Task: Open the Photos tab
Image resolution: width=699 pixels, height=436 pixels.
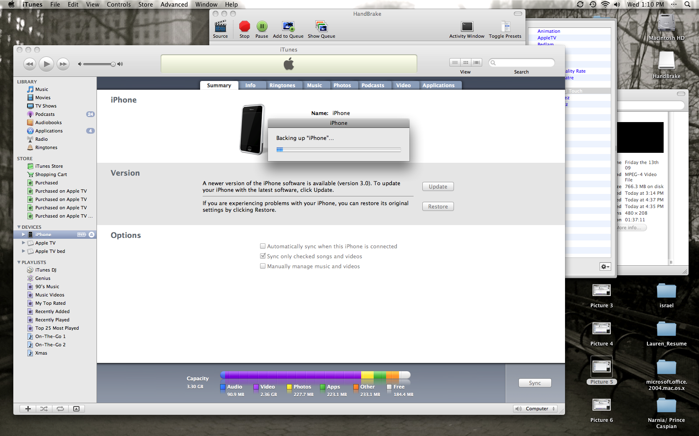Action: 342,85
